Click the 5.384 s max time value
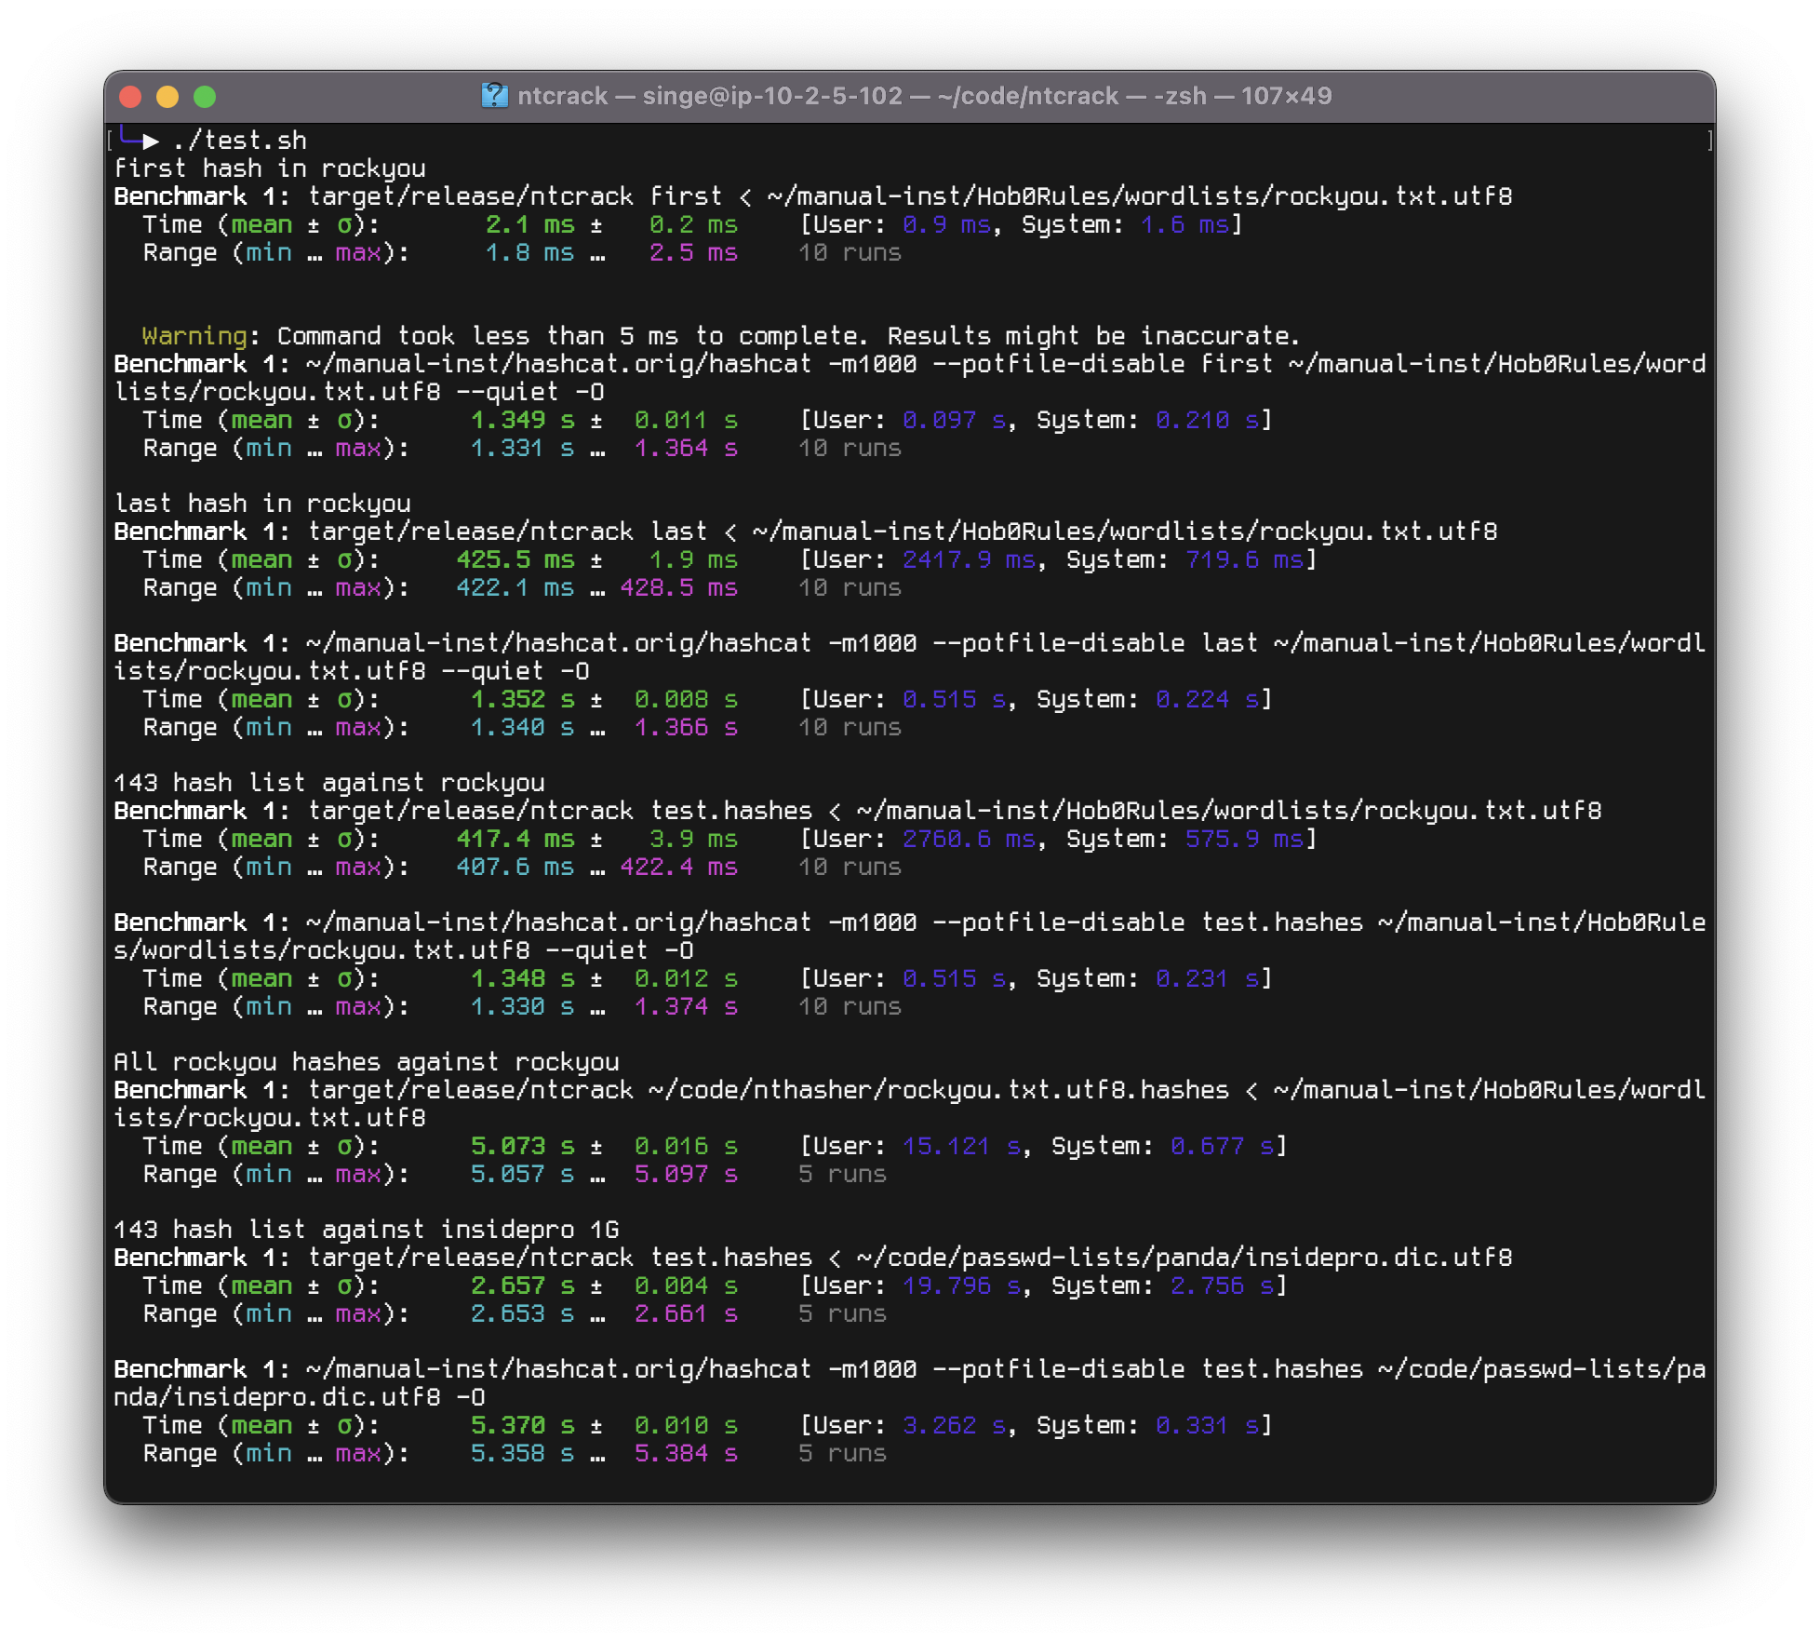Viewport: 1820px width, 1642px height. point(686,1453)
